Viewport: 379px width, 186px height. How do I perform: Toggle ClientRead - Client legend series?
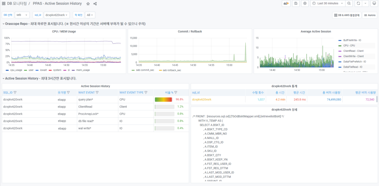[353, 51]
